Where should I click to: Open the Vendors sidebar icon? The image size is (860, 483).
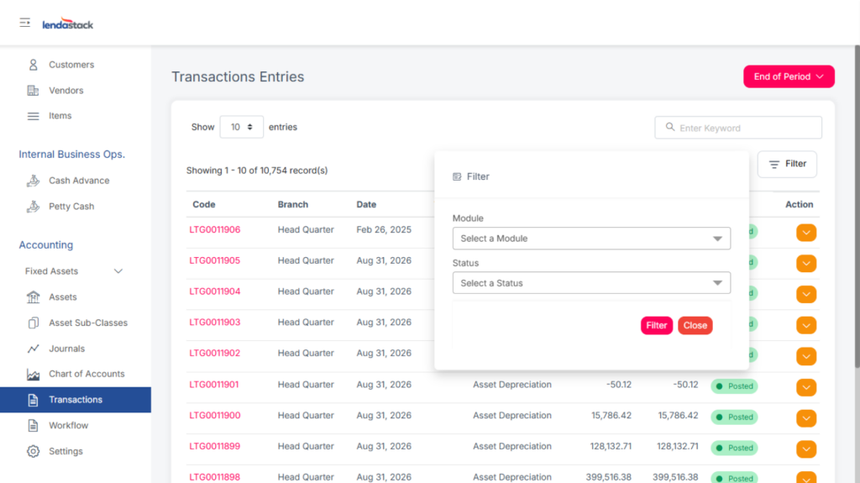point(34,91)
